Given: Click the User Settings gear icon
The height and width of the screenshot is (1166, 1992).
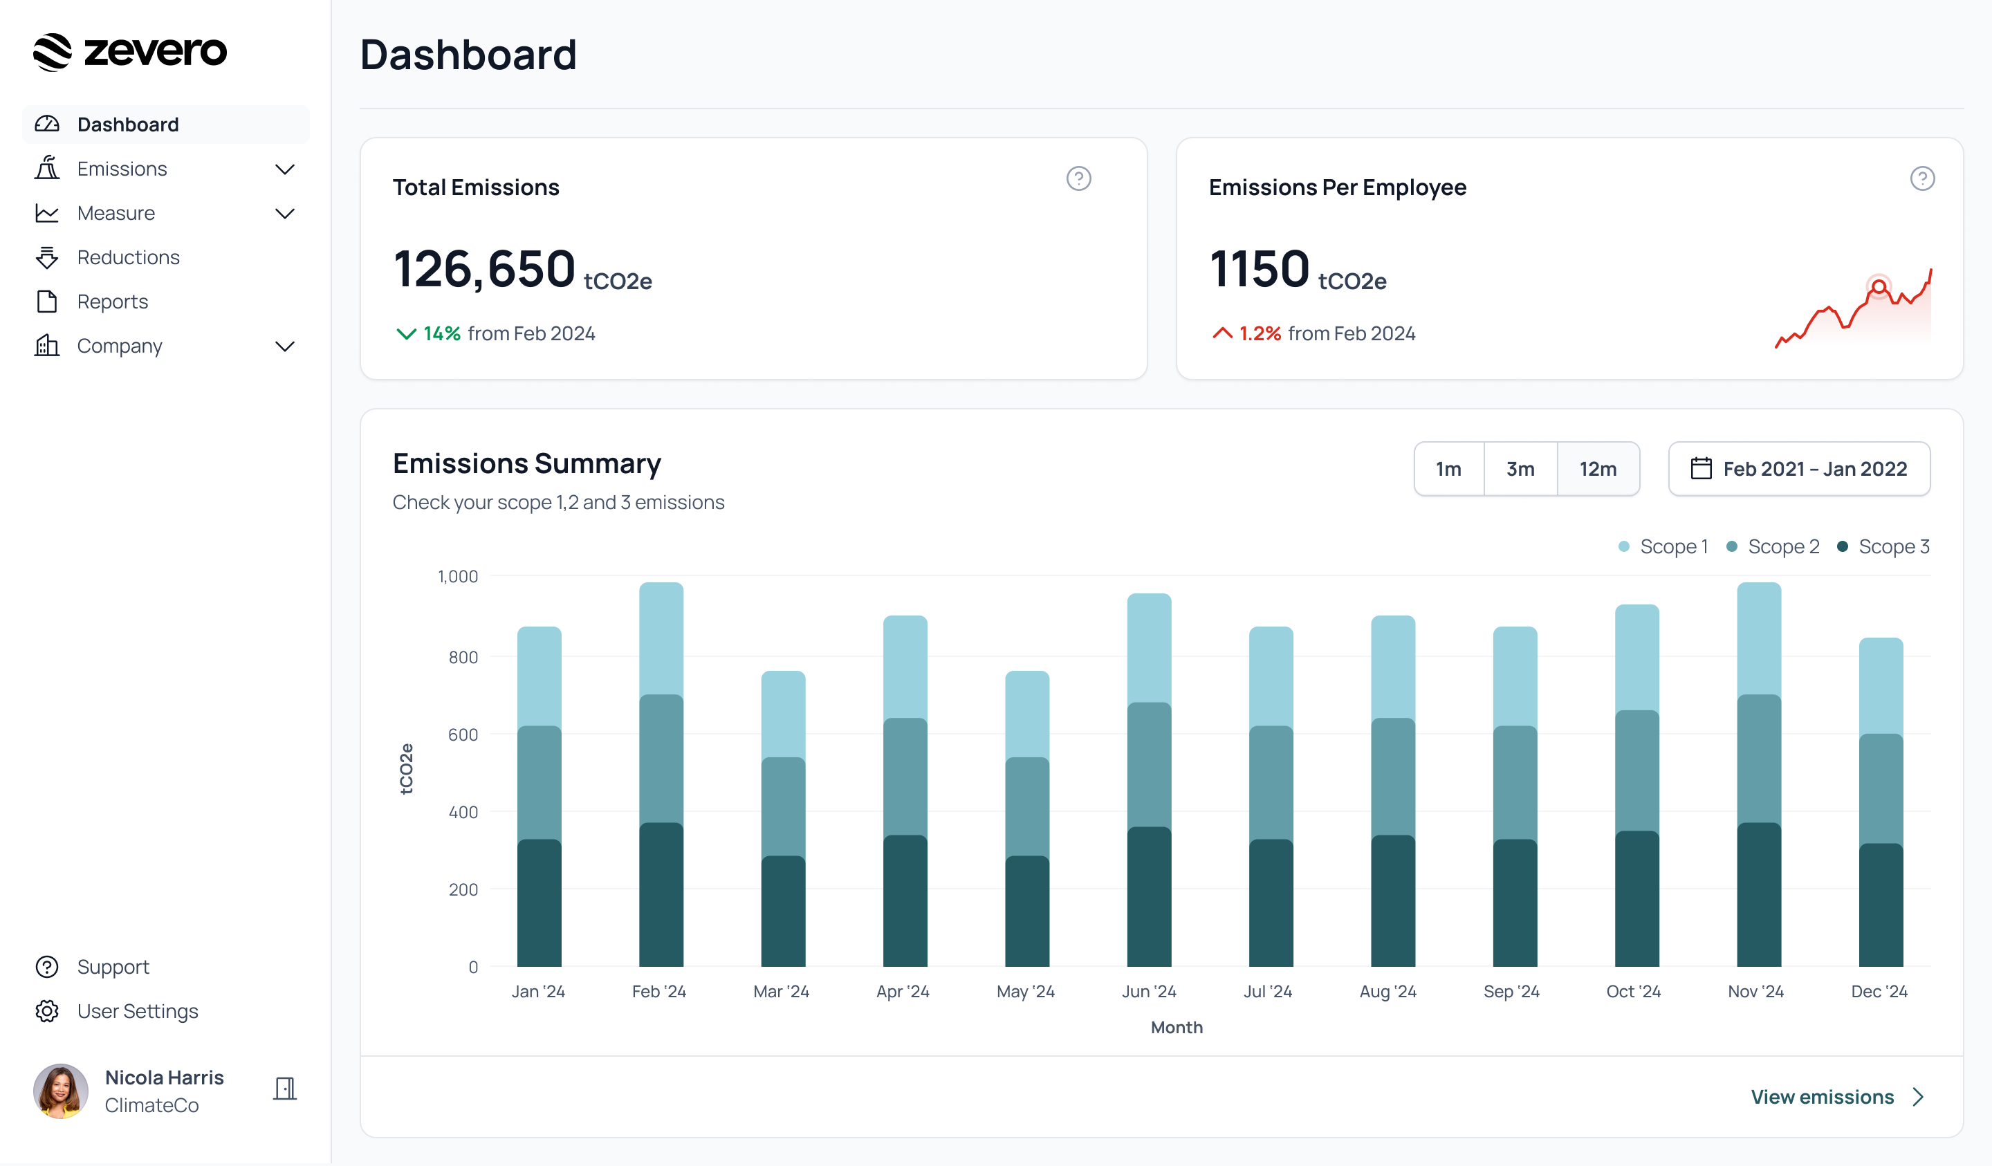Looking at the screenshot, I should [x=48, y=1010].
